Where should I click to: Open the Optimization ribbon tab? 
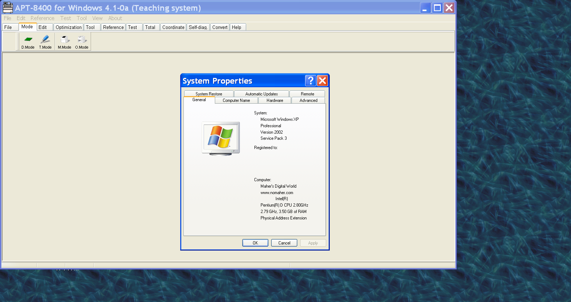(69, 27)
